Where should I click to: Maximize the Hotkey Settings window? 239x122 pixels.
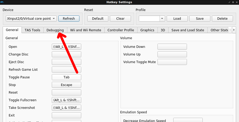[x=233, y=2]
